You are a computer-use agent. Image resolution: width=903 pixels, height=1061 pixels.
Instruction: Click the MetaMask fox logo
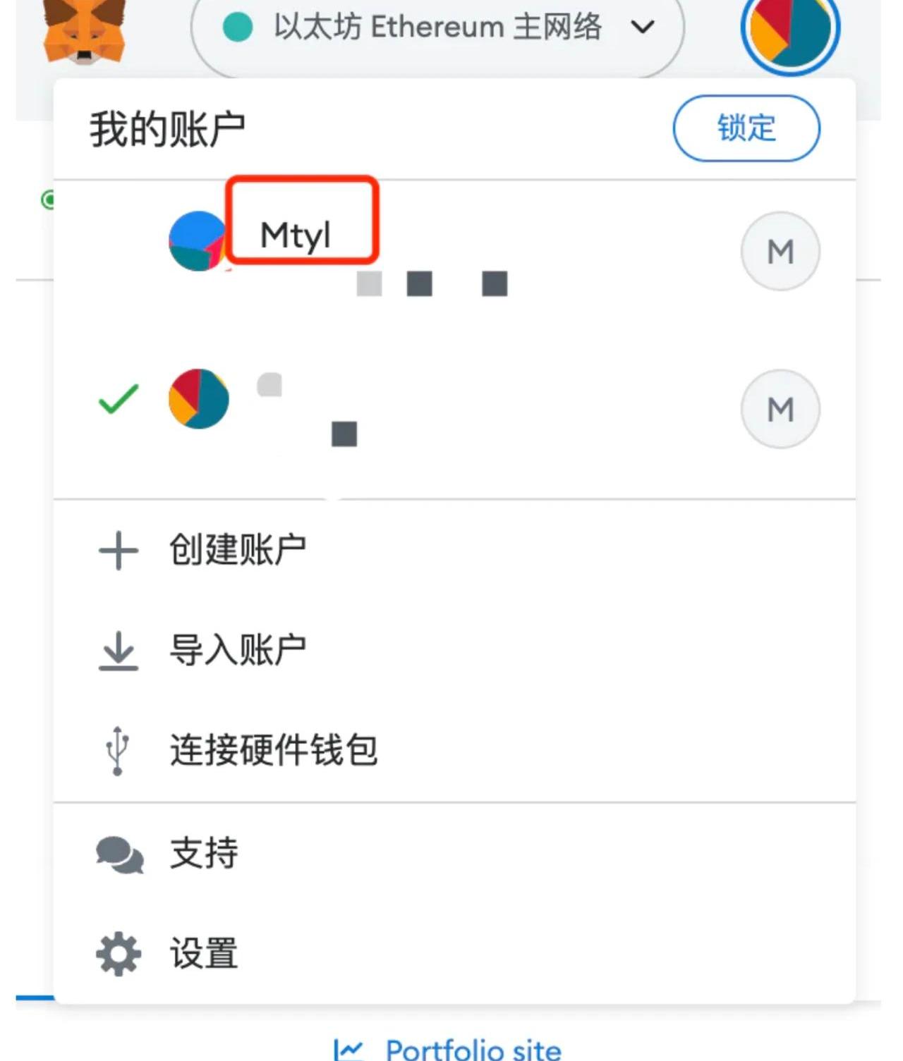click(85, 32)
